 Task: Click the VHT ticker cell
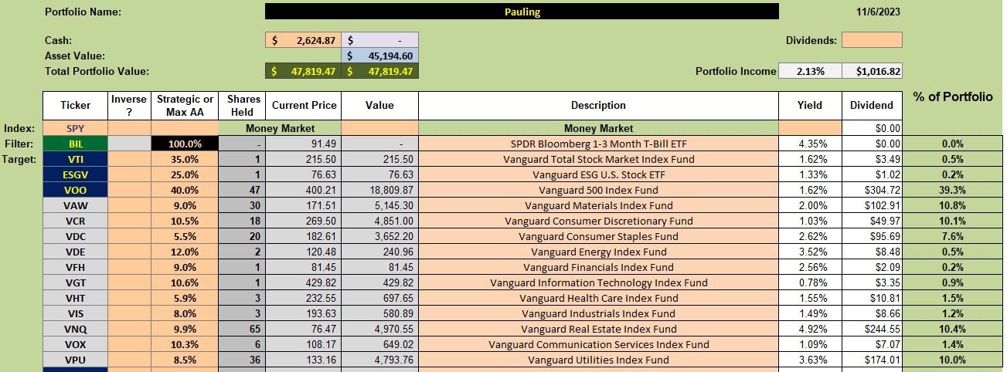pyautogui.click(x=75, y=298)
